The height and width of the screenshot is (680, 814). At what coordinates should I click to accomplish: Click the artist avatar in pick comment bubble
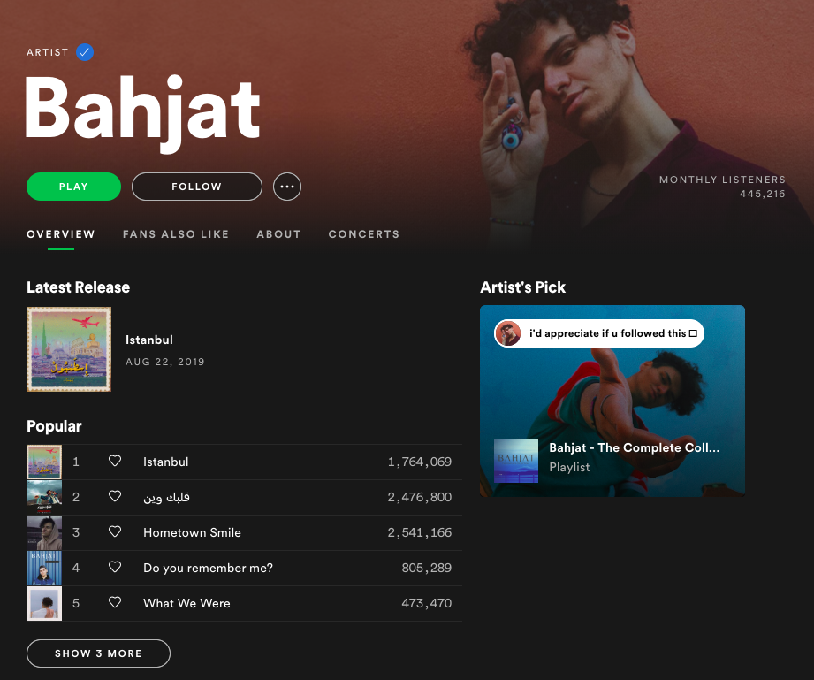[x=507, y=333]
